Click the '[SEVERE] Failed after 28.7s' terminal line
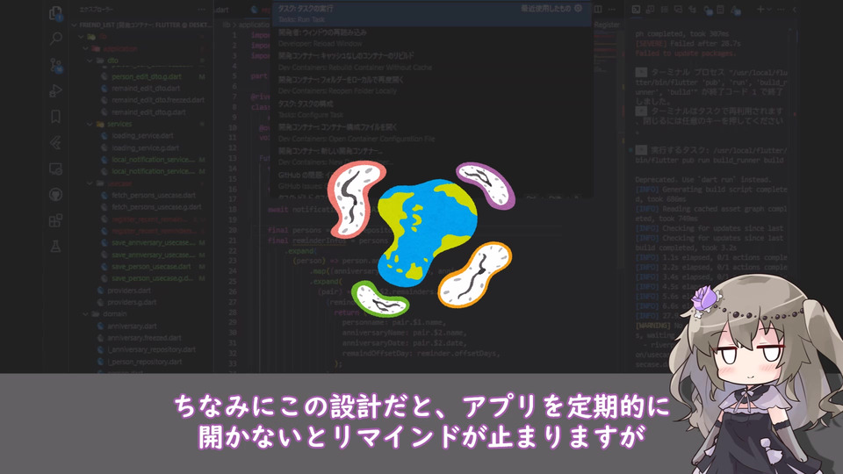The image size is (843, 474). pos(688,44)
